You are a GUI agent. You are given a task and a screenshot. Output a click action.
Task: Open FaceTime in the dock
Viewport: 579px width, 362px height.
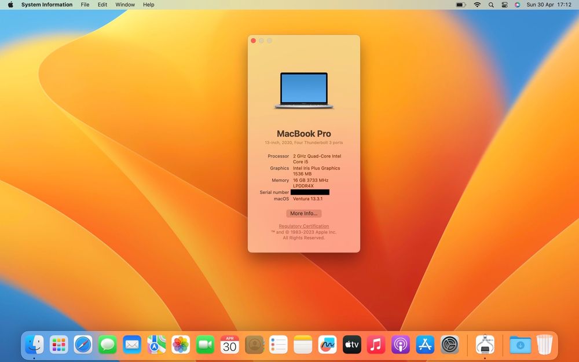click(205, 345)
